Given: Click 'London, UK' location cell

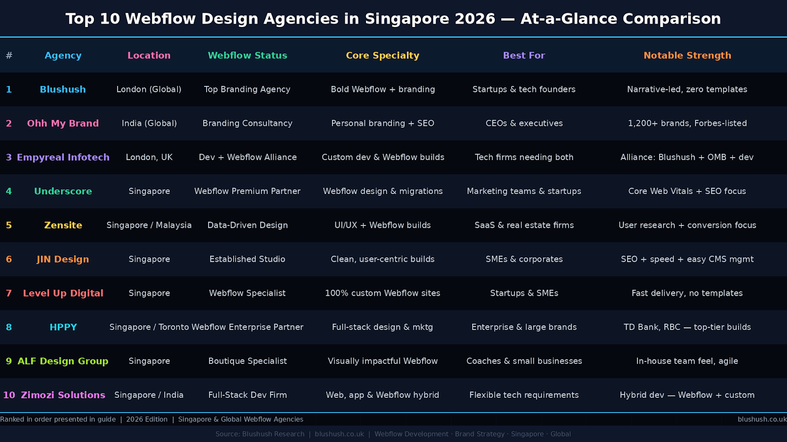Looking at the screenshot, I should pos(149,157).
